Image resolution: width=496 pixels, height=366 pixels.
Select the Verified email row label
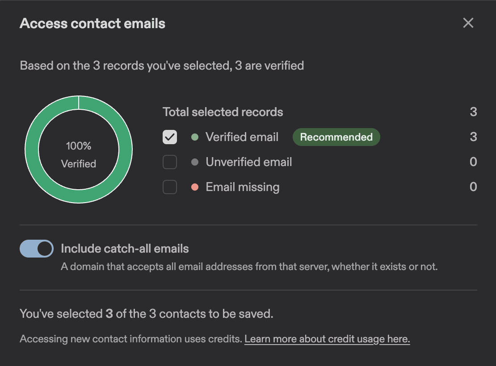coord(242,137)
